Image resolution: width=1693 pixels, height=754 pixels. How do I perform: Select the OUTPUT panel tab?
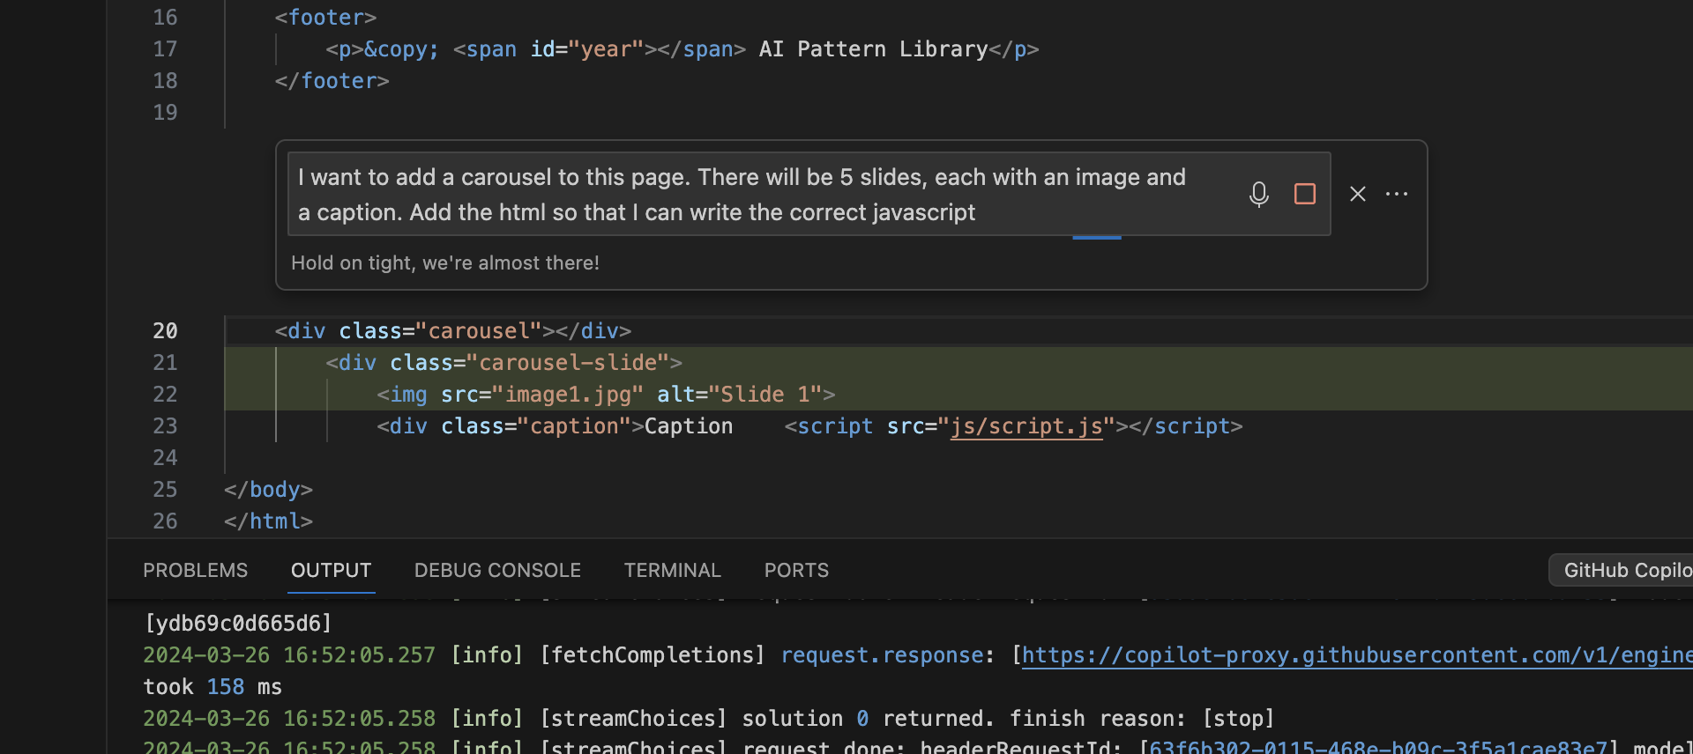click(331, 571)
